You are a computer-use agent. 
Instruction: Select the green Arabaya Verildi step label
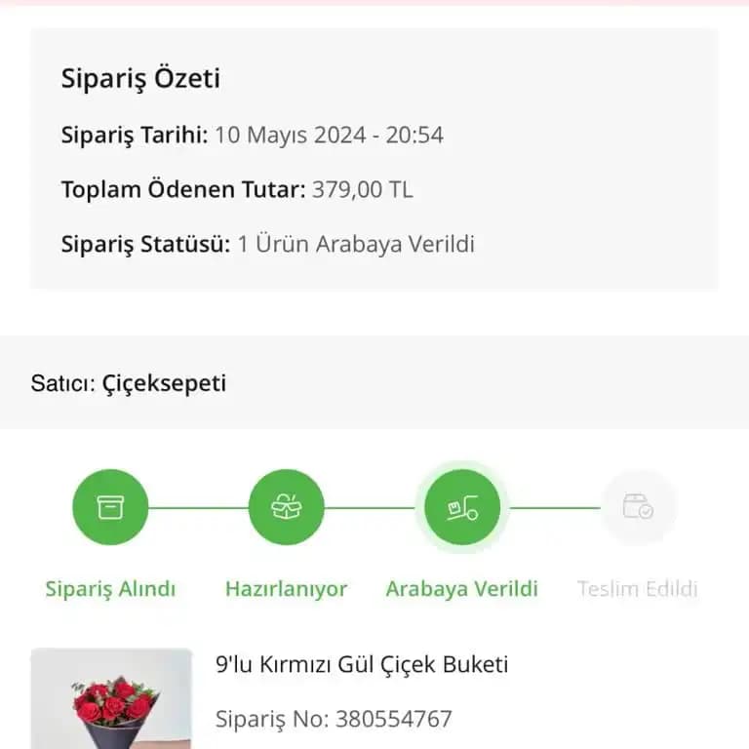(x=461, y=589)
